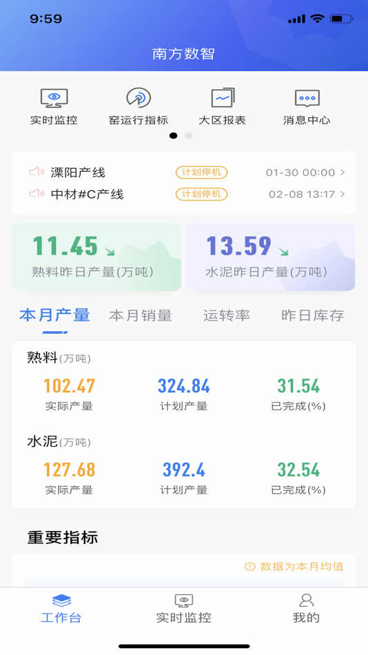Image resolution: width=368 pixels, height=655 pixels.
Task: Tap the 消息中心 shortcut label
Action: pyautogui.click(x=307, y=120)
